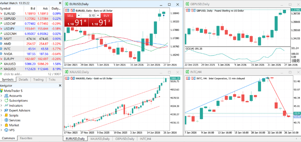The width and height of the screenshot is (301, 142).
Task: Expand the VPS tree node
Action: 1,130
